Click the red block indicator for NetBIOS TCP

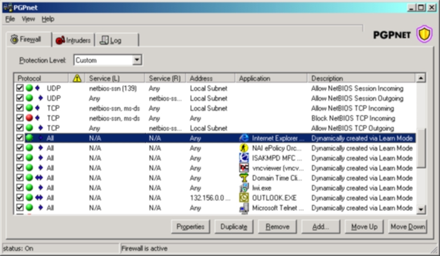pos(29,118)
